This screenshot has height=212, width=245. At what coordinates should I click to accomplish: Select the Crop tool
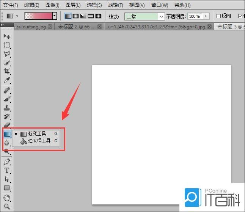(x=7, y=71)
